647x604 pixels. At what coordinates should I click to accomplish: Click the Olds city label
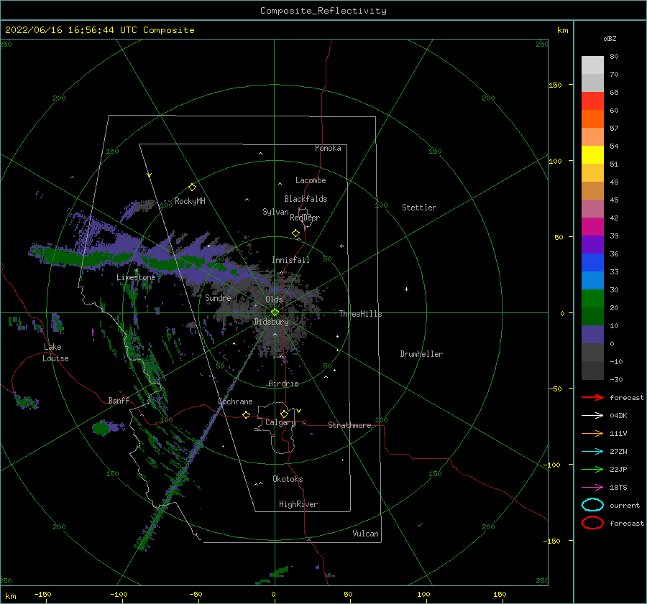[274, 299]
